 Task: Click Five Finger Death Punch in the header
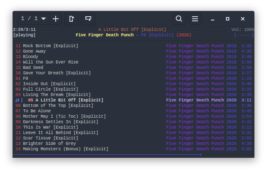[x=105, y=35]
